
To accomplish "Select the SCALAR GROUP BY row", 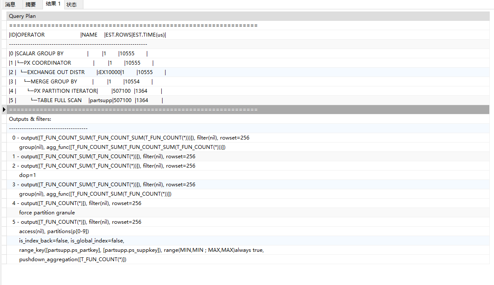I will (39, 54).
